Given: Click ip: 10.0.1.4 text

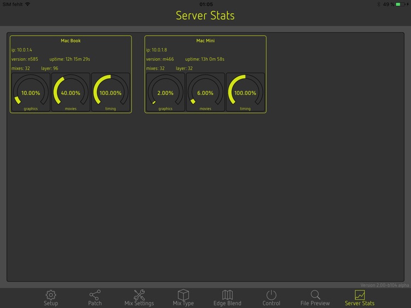Looking at the screenshot, I should tap(21, 50).
